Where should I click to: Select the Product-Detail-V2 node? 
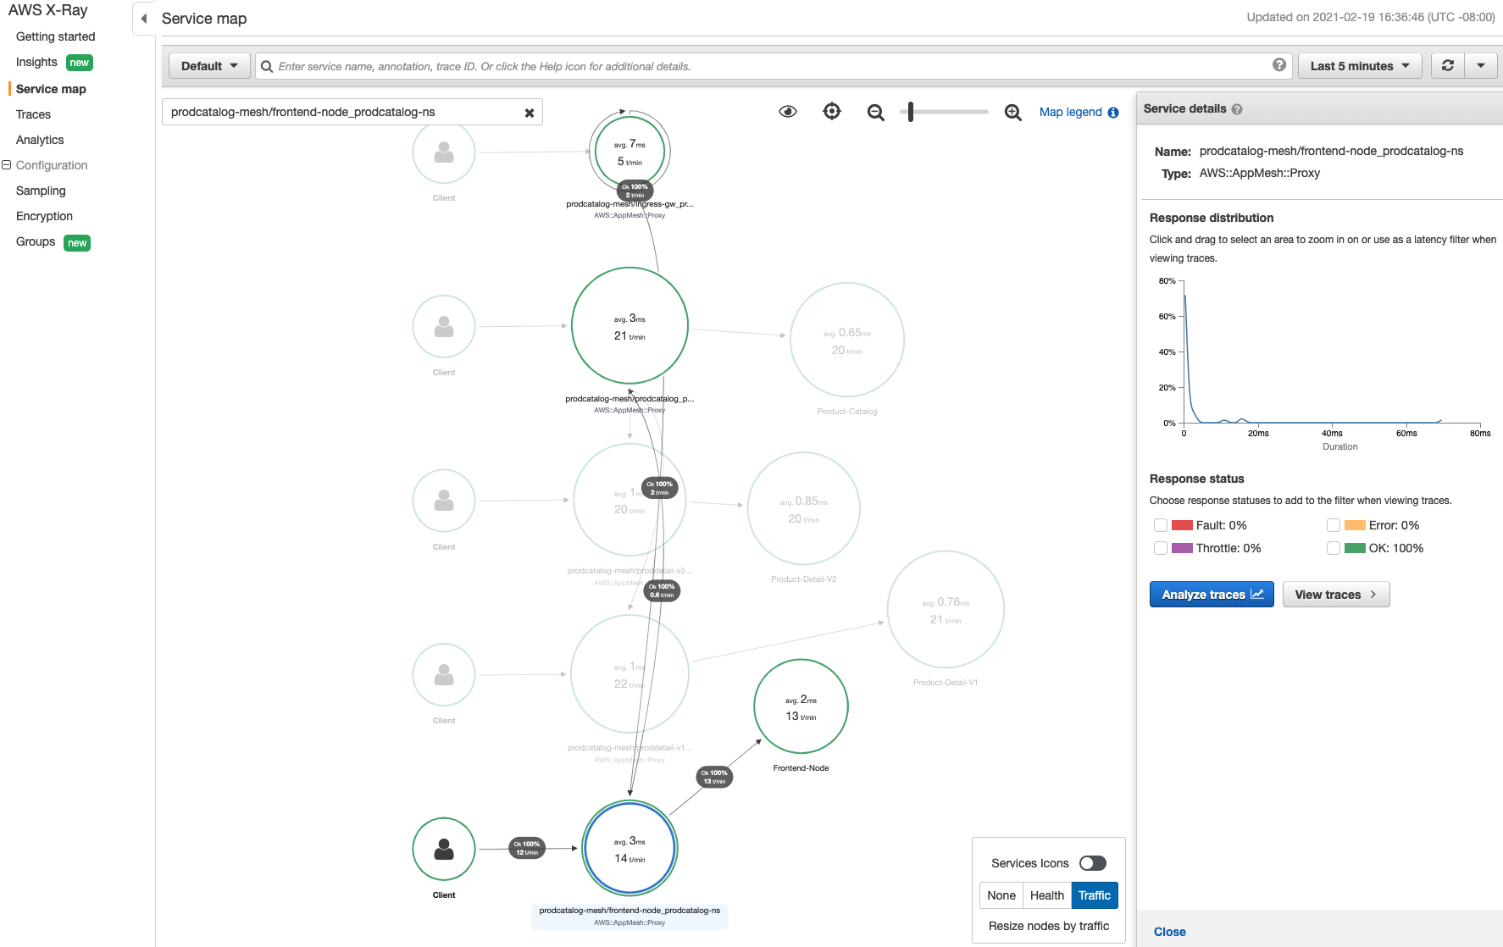(804, 508)
